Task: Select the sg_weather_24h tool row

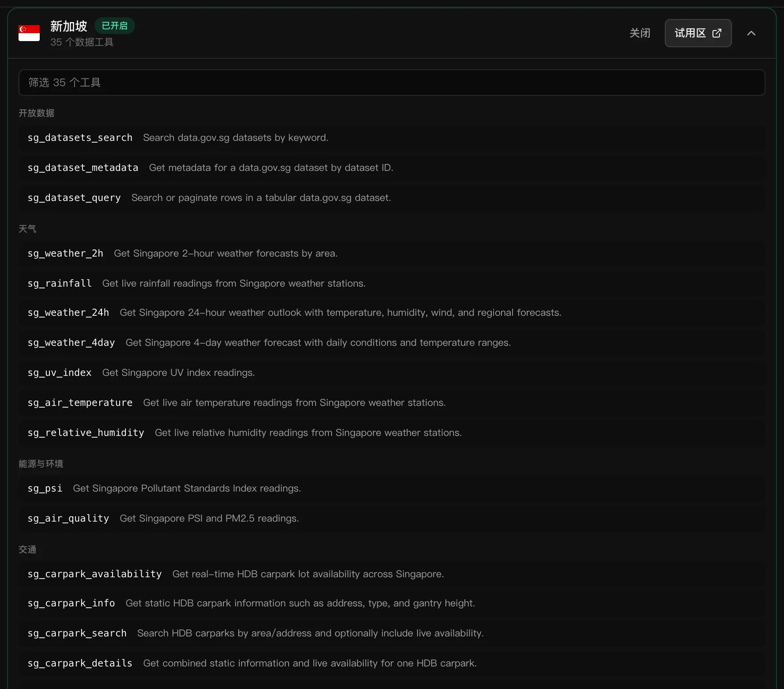Action: 392,313
